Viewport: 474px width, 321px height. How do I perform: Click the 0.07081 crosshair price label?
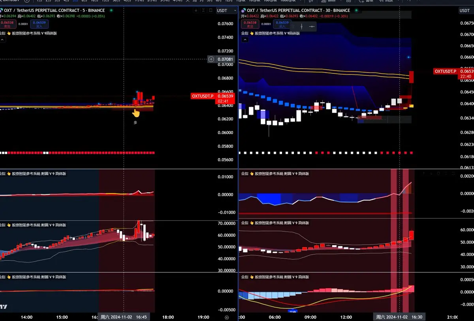pos(226,59)
